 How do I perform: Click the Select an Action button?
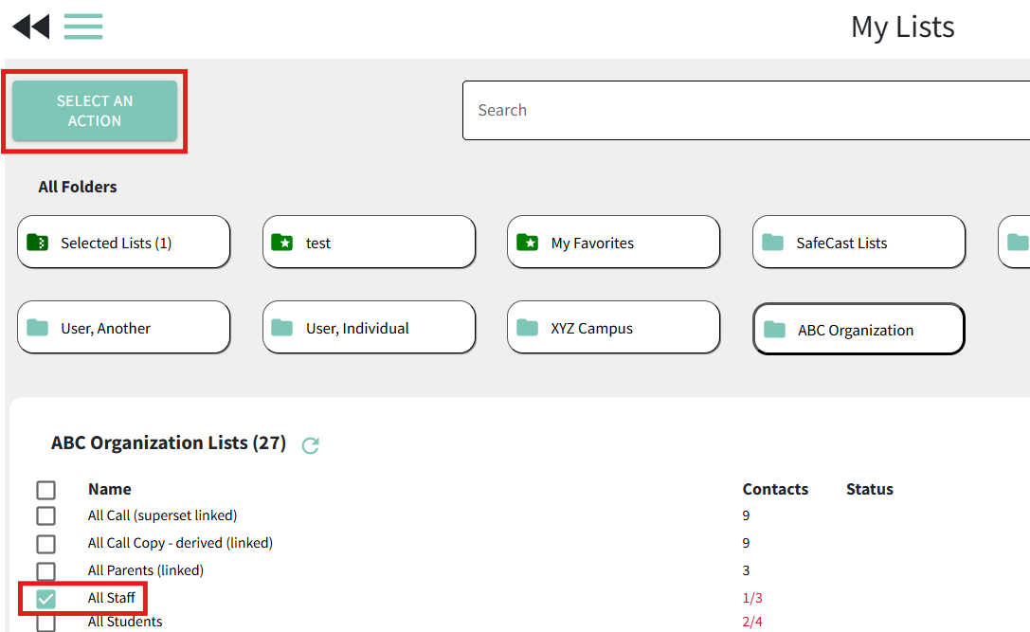[x=95, y=110]
